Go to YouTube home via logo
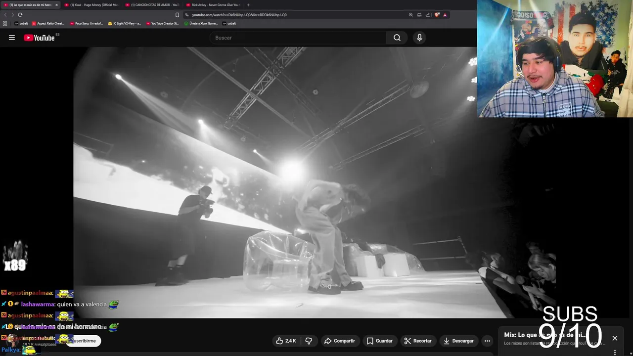This screenshot has width=633, height=356. [x=39, y=38]
